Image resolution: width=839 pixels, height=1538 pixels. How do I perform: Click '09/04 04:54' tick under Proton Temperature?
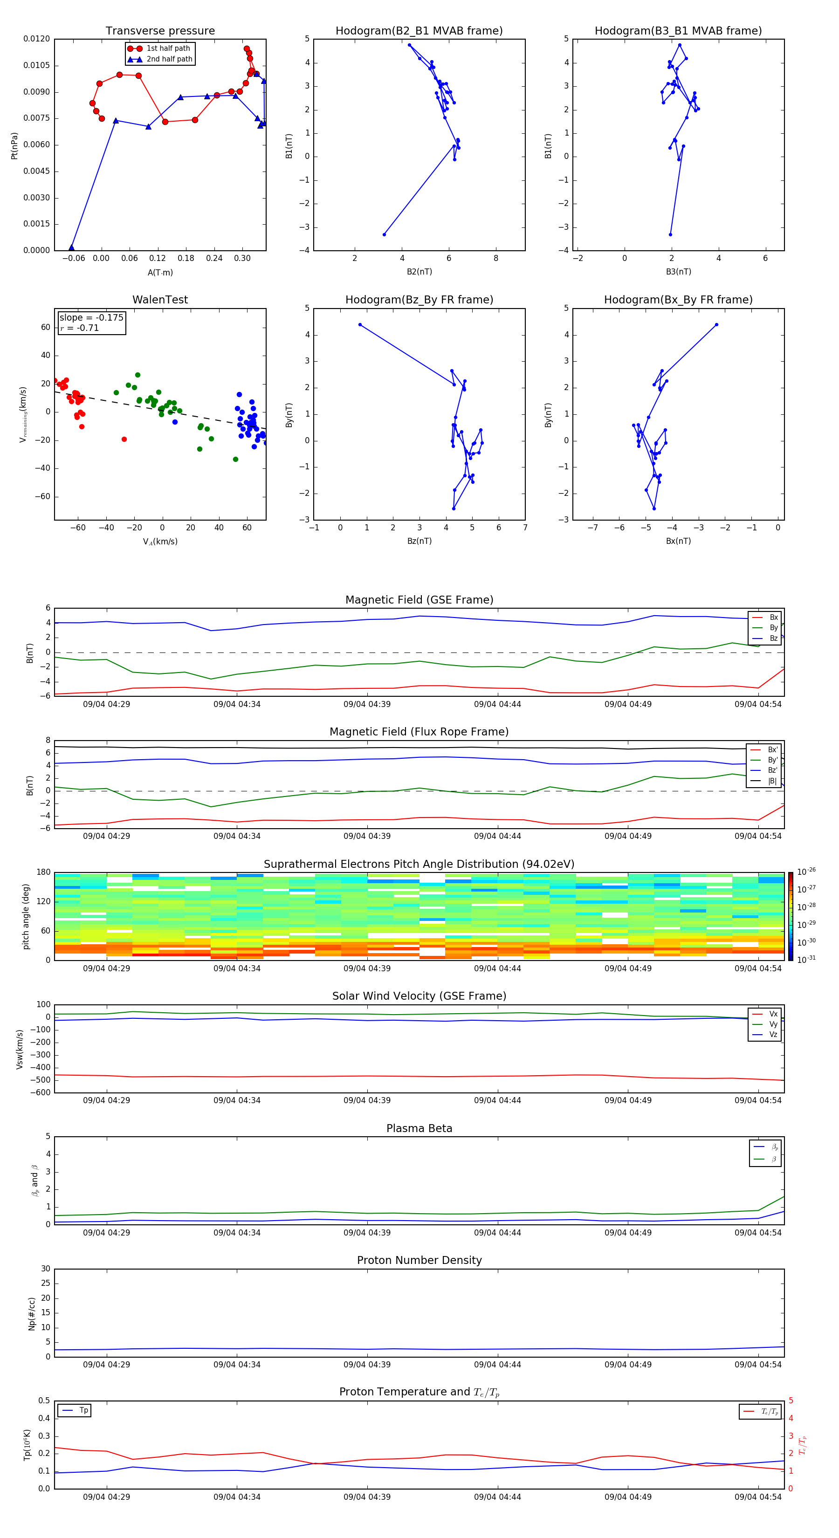coord(758,1497)
